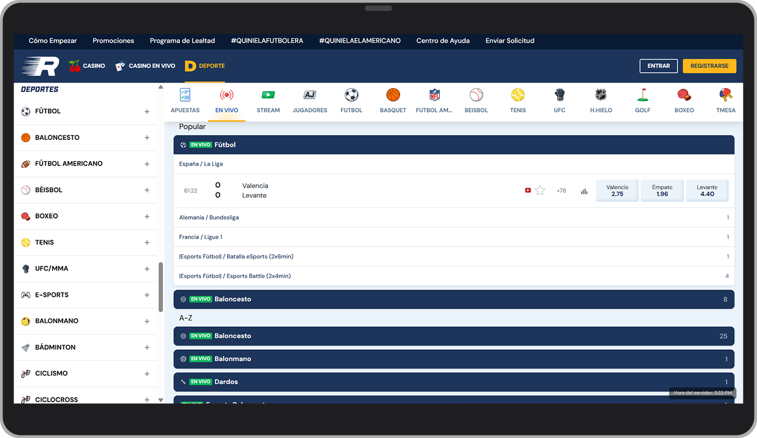Image resolution: width=757 pixels, height=438 pixels.
Task: Select the H.HIELO hockey icon
Action: tap(601, 100)
